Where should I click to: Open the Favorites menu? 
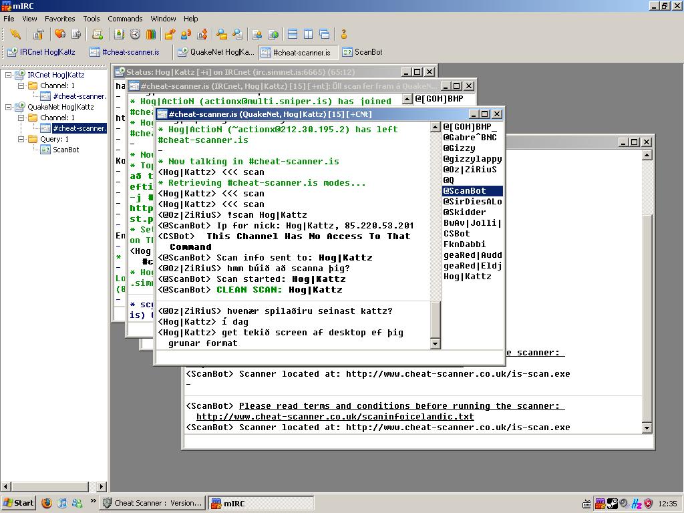click(x=59, y=19)
